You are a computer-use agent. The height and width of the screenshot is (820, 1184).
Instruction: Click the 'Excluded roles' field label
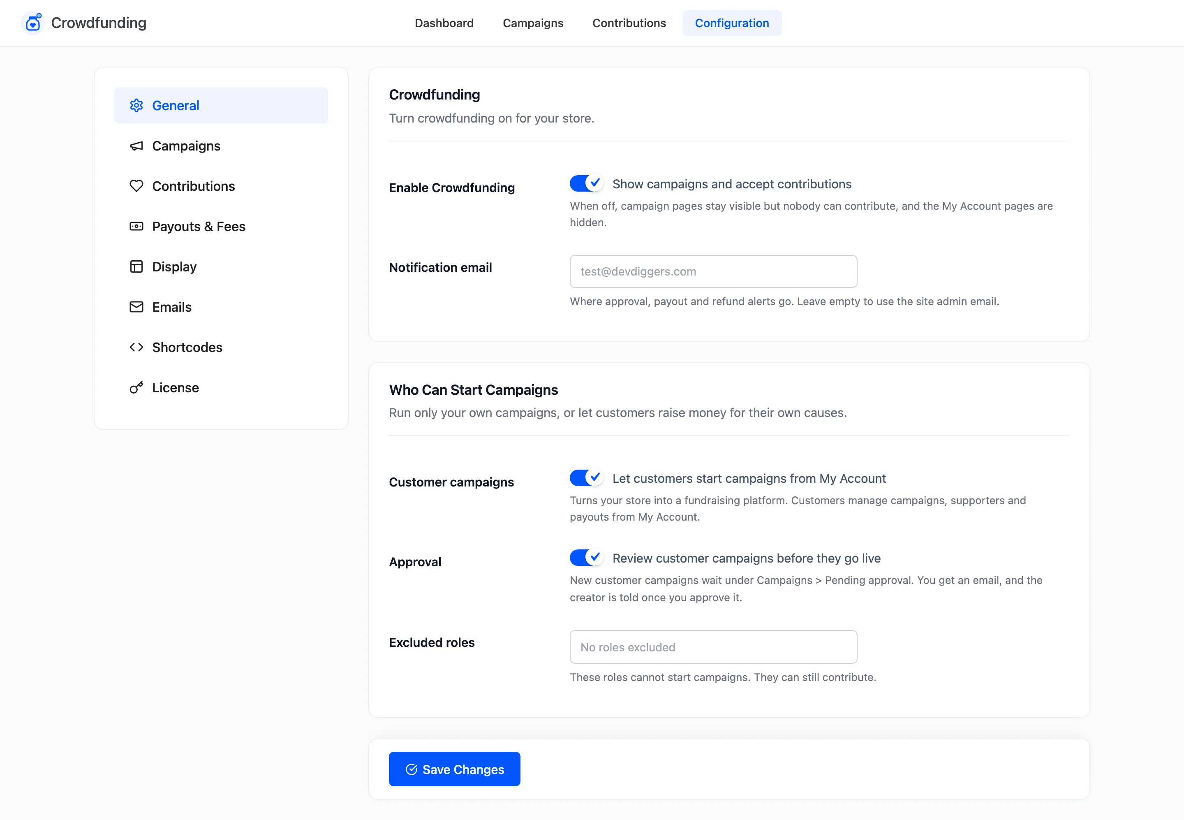[x=432, y=642]
